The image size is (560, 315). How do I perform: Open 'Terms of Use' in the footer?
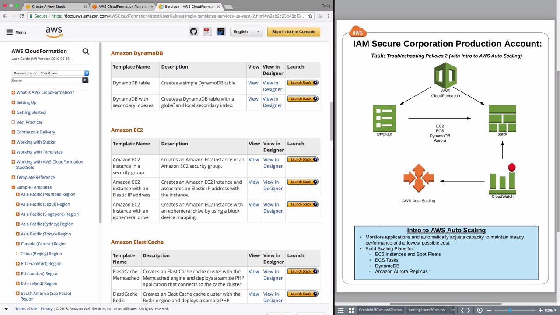pos(26,309)
